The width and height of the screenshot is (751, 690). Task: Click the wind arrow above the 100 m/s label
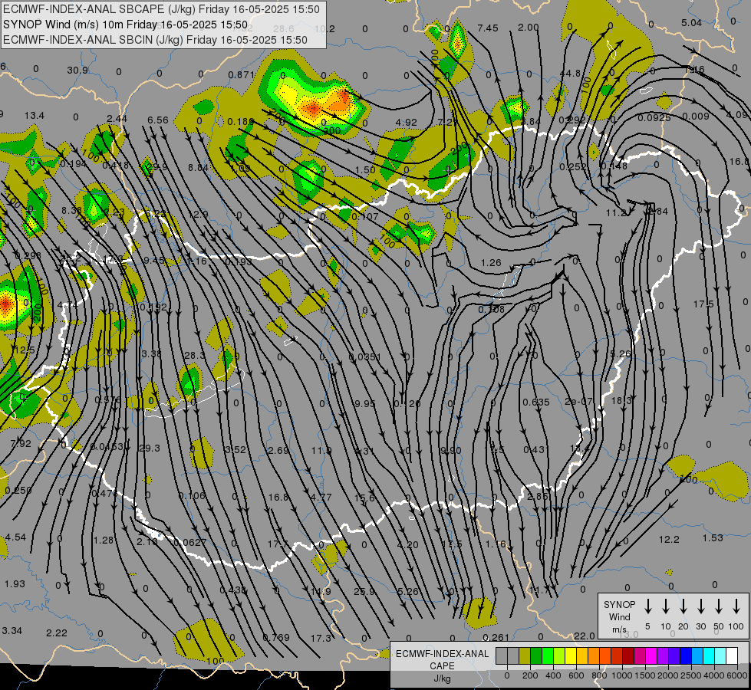[736, 606]
